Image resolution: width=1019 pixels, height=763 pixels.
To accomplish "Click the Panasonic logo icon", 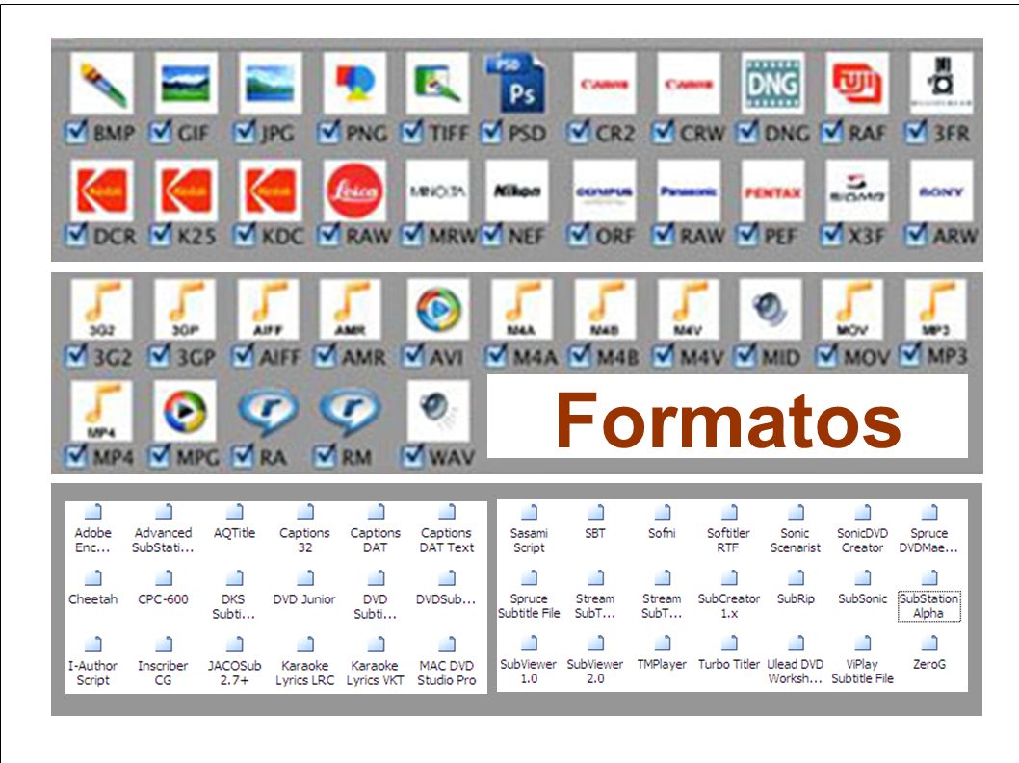I will coord(689,191).
